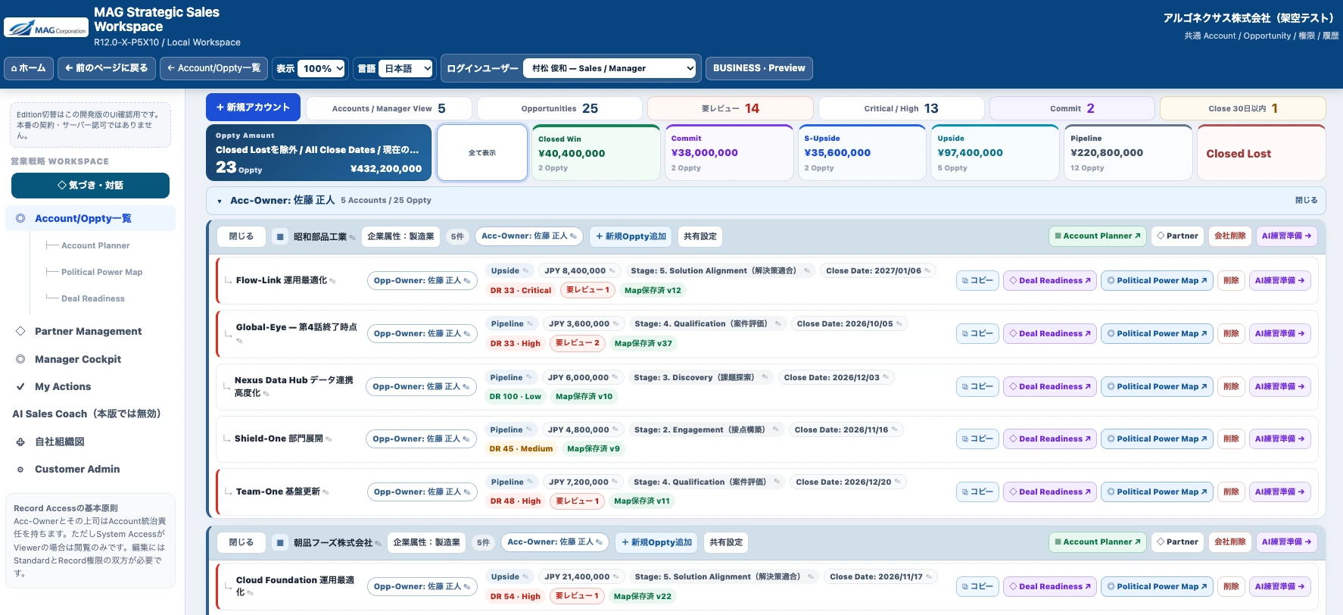Image resolution: width=1343 pixels, height=615 pixels.
Task: Open Partner Management from the sidebar
Action: pos(88,331)
